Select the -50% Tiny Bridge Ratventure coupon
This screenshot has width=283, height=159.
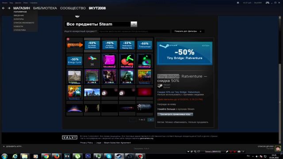point(92,45)
